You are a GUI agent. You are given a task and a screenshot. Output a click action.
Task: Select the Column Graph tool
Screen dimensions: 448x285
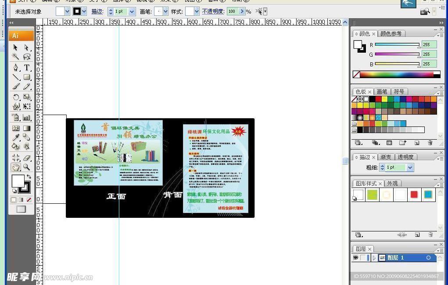pyautogui.click(x=27, y=117)
